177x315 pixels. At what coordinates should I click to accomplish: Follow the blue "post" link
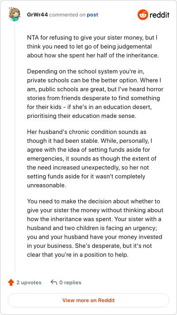(x=92, y=15)
